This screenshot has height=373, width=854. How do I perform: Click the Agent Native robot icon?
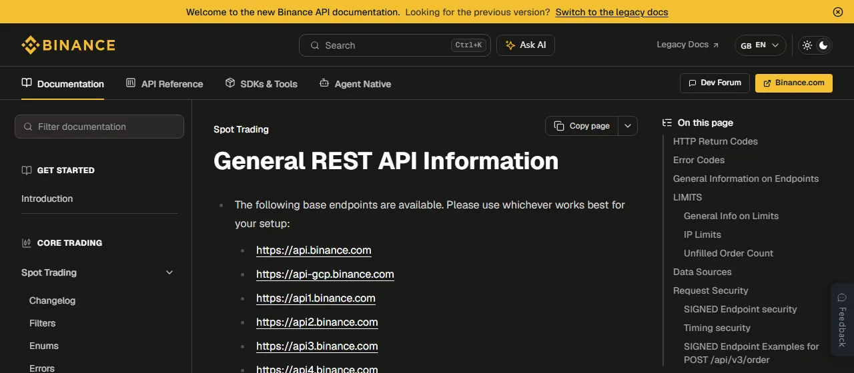(x=324, y=83)
